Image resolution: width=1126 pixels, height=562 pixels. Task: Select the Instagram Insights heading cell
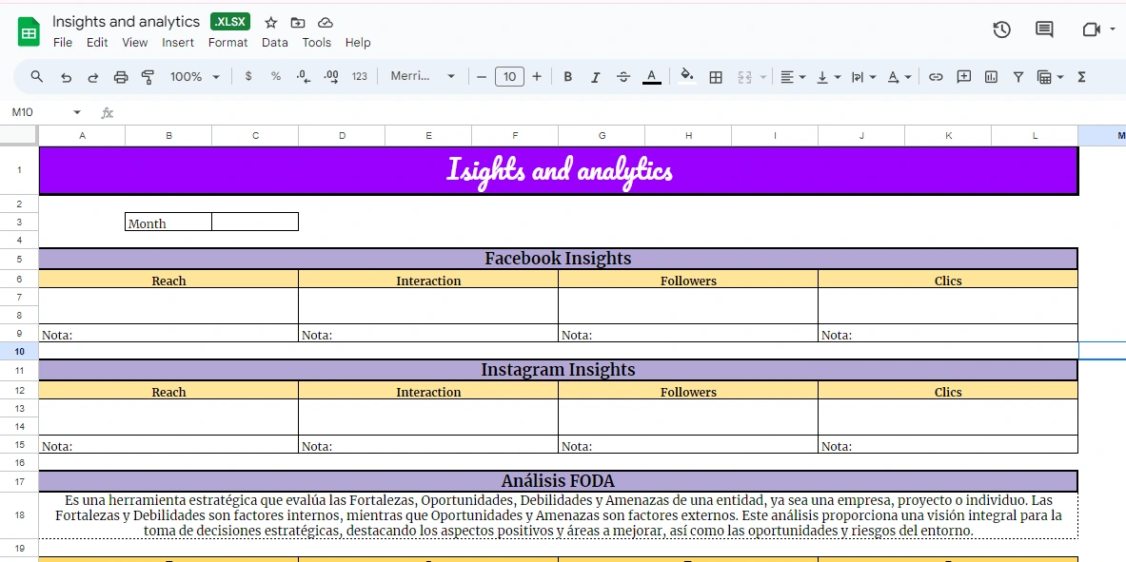(x=558, y=370)
